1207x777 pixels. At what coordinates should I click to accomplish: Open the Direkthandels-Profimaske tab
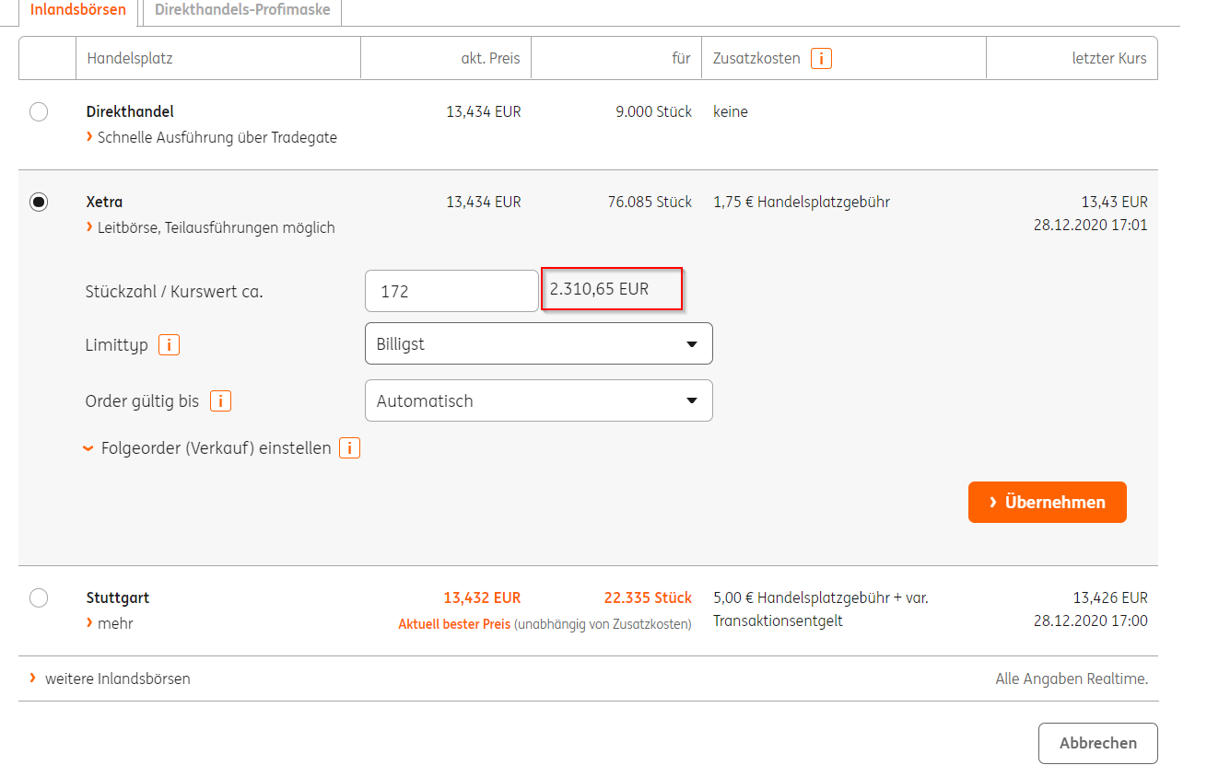click(242, 10)
